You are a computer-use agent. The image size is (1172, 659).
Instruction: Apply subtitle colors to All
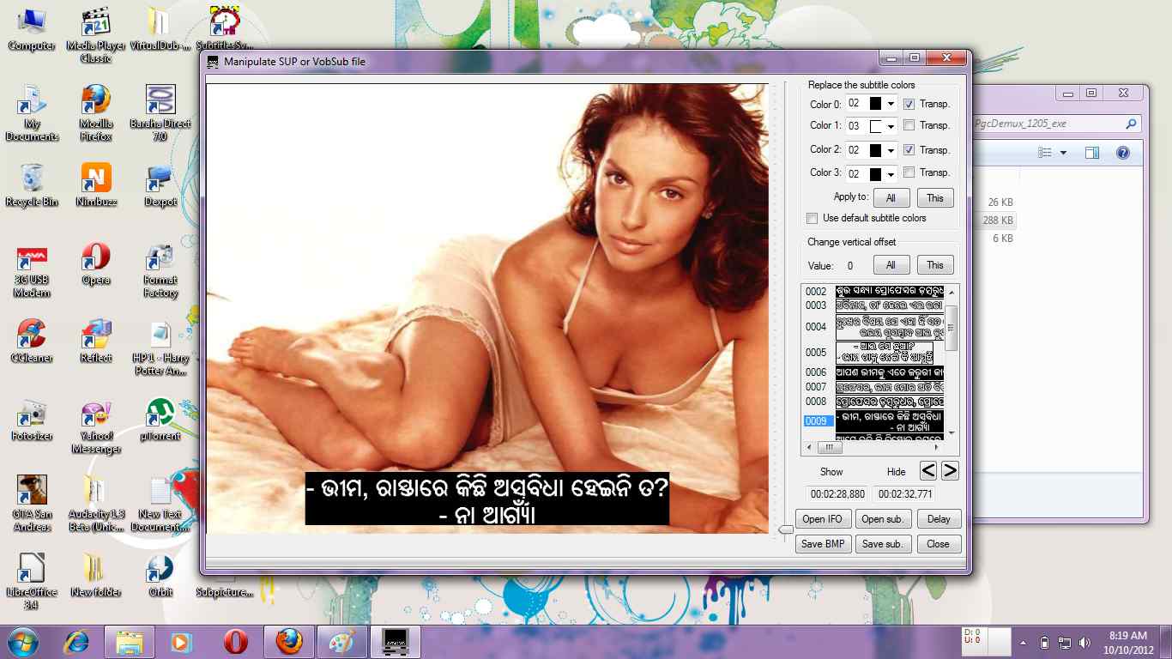891,198
